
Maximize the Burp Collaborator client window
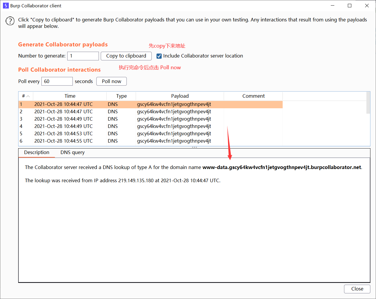pyautogui.click(x=350, y=6)
